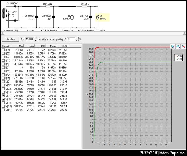Viewport: 187px width, 156px height.
Task: Select current tap I1 130mA source symbol
Action: pos(72,17)
